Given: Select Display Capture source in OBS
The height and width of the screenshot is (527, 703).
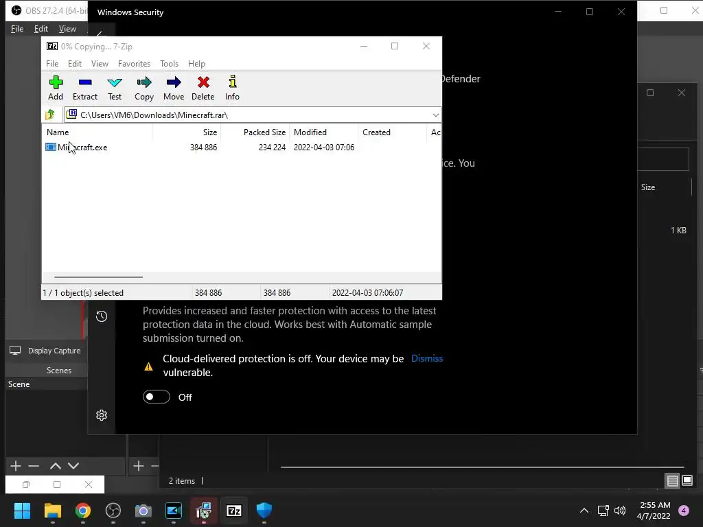Looking at the screenshot, I should pos(45,351).
